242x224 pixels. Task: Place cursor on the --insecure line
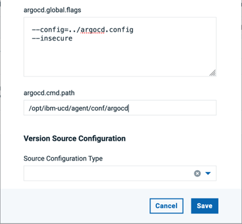52,38
